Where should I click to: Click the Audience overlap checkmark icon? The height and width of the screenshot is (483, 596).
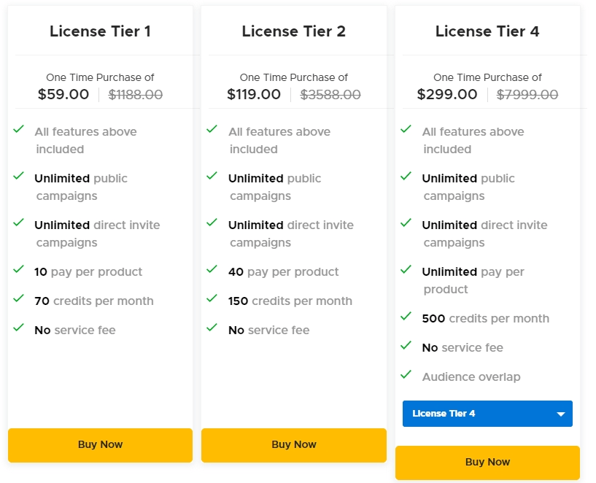(x=406, y=374)
